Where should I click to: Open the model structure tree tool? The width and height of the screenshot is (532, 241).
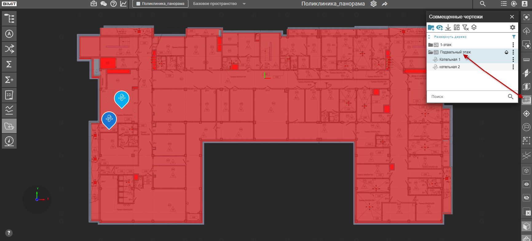coord(9,18)
